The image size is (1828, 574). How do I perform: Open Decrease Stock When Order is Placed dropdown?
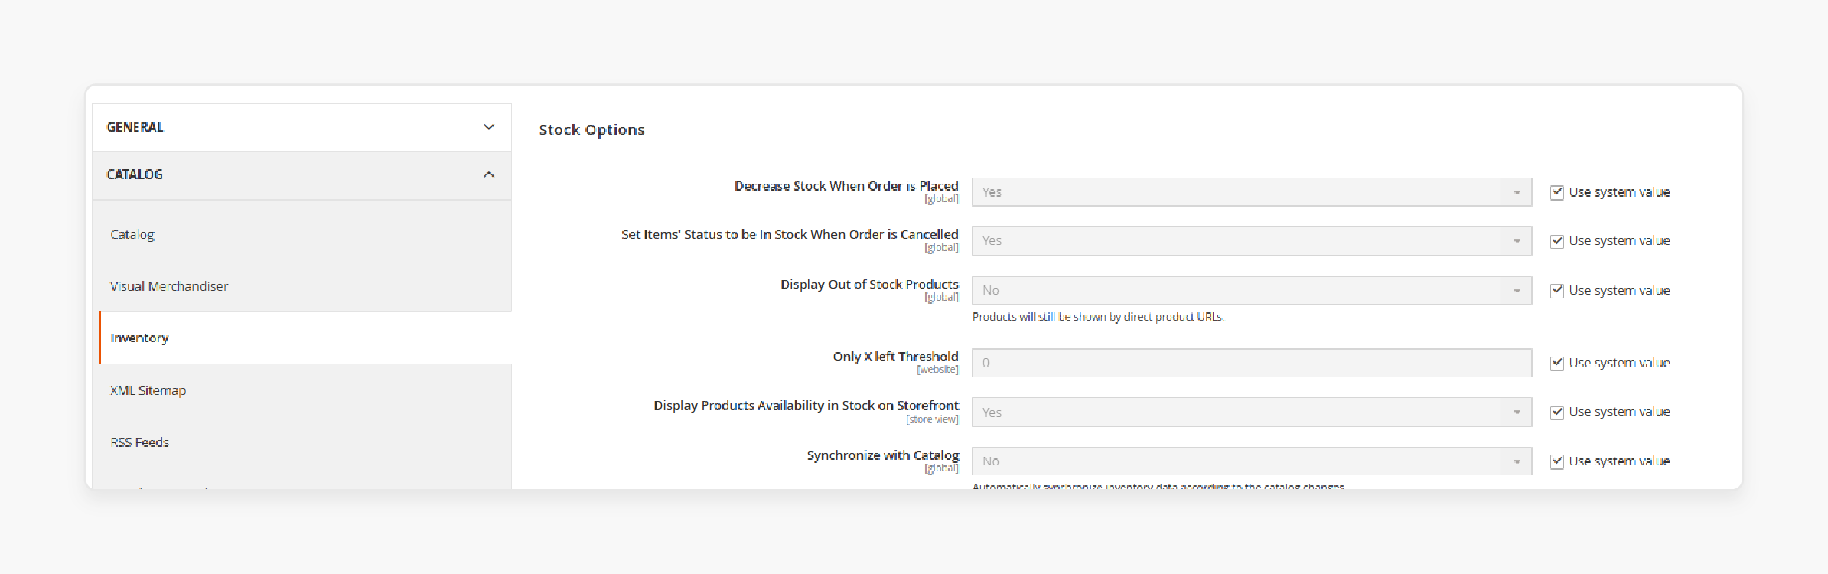(1252, 192)
